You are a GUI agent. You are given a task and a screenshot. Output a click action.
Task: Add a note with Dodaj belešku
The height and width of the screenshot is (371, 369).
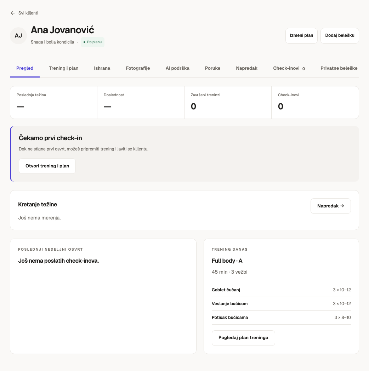point(340,35)
